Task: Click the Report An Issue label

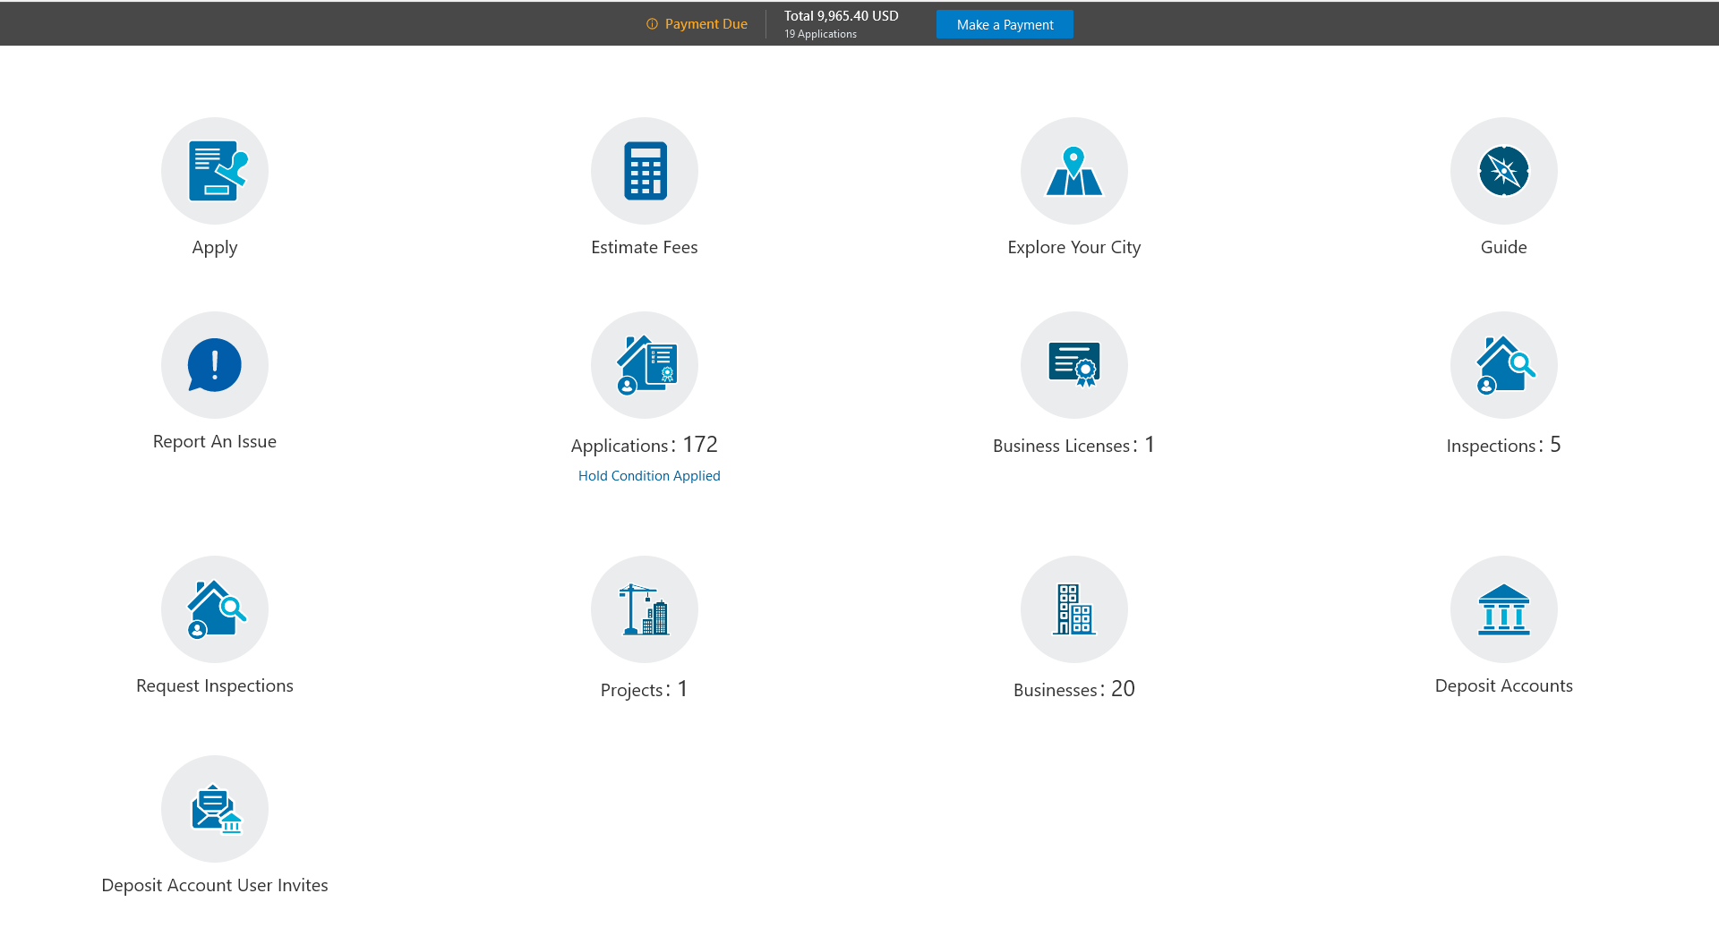Action: click(x=215, y=441)
